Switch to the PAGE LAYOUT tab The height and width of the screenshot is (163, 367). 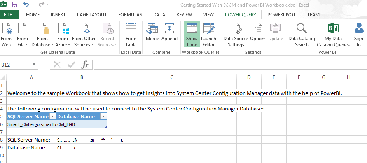tap(92, 14)
